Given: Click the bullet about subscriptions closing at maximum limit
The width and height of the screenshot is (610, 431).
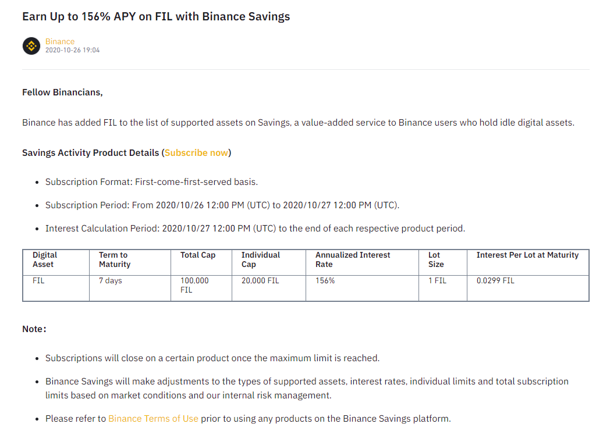Looking at the screenshot, I should pos(212,358).
